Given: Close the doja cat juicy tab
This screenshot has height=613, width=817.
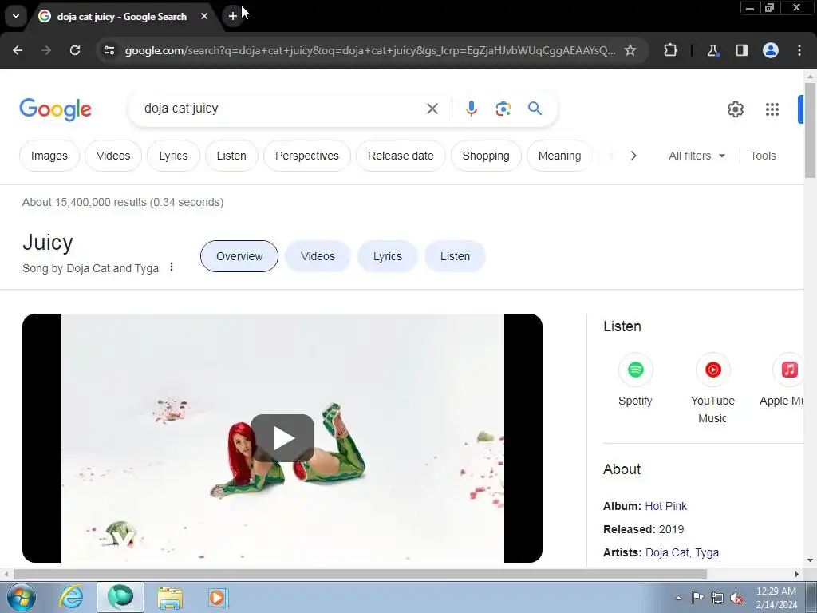Looking at the screenshot, I should [204, 16].
